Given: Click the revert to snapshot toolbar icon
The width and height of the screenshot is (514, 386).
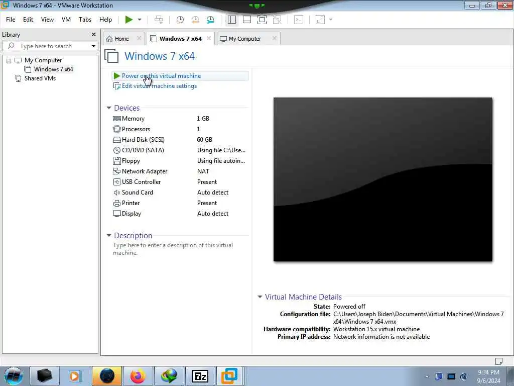Looking at the screenshot, I should [x=195, y=20].
